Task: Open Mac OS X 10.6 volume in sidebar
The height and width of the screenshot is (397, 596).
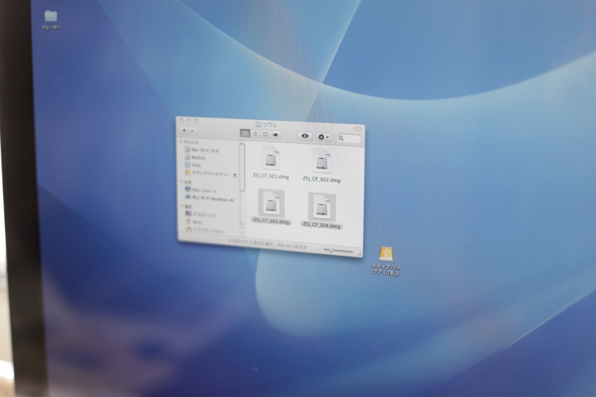Action: (x=204, y=150)
